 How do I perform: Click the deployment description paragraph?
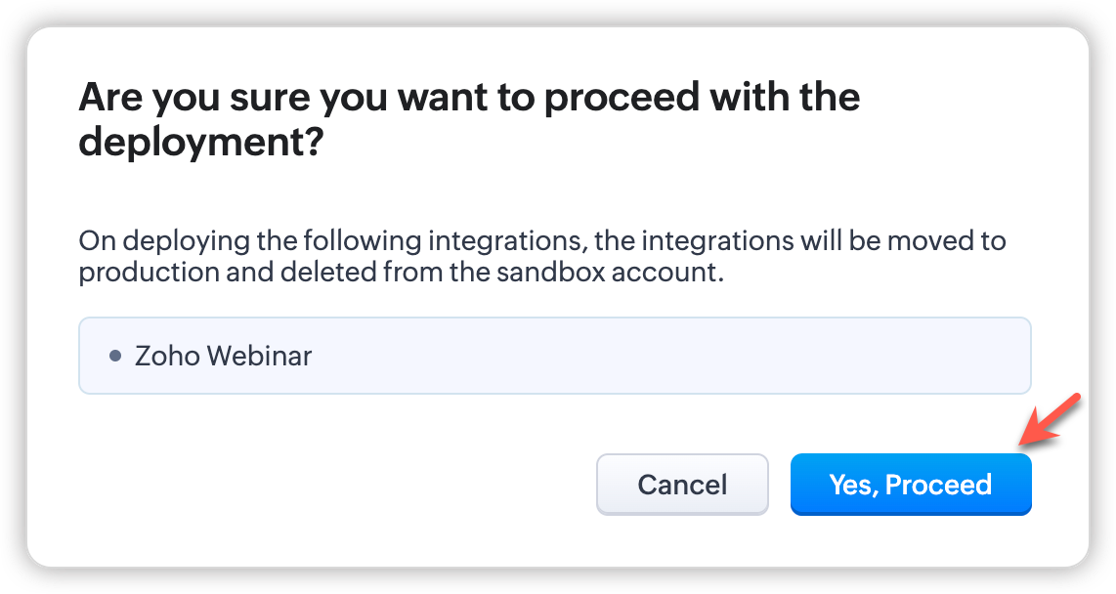(542, 256)
